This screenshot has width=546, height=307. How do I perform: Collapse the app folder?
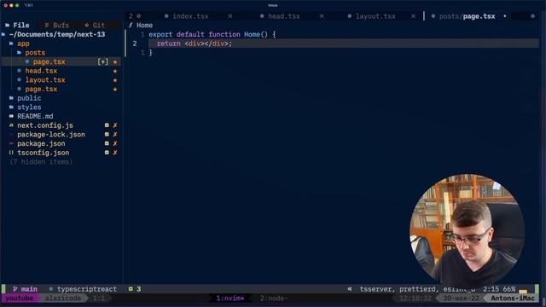(x=23, y=43)
